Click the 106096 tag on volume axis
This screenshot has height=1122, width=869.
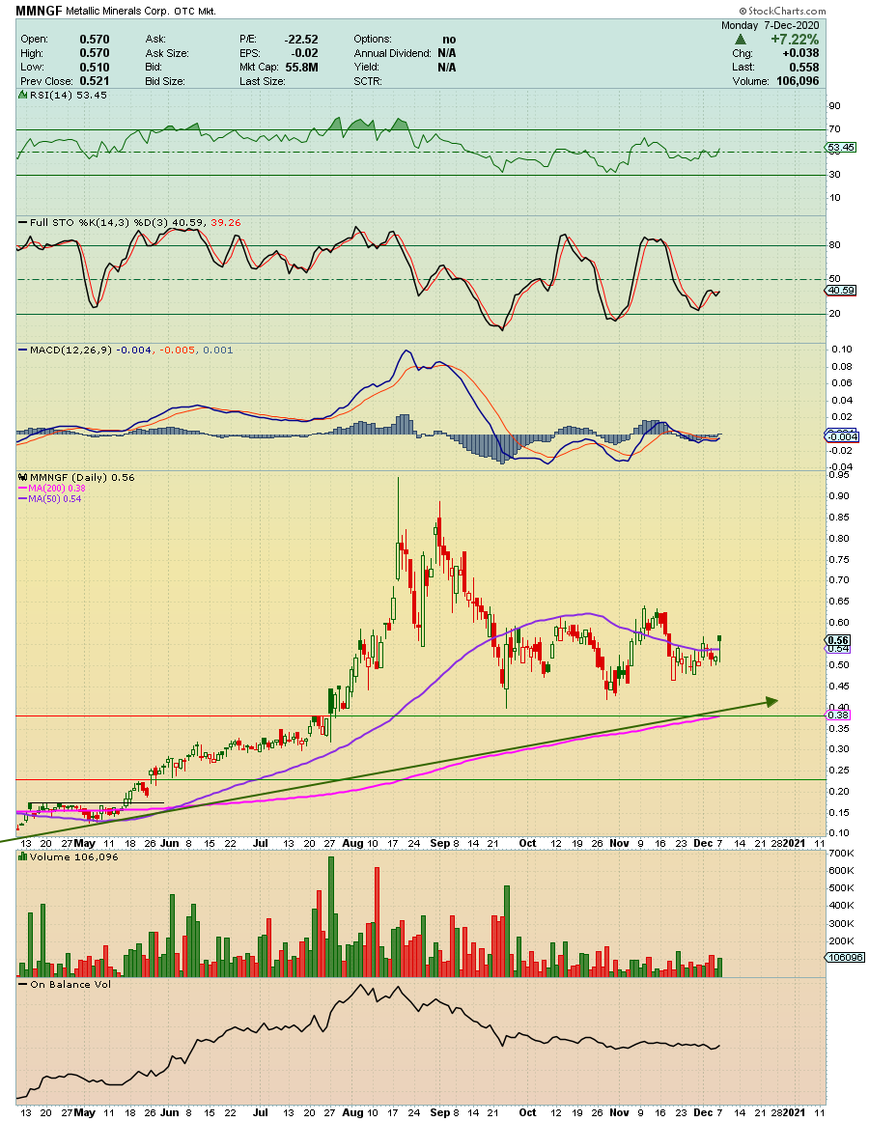coord(845,958)
